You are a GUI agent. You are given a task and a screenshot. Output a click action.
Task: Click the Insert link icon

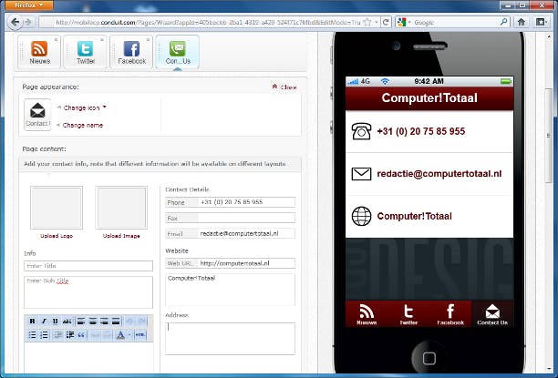95,335
